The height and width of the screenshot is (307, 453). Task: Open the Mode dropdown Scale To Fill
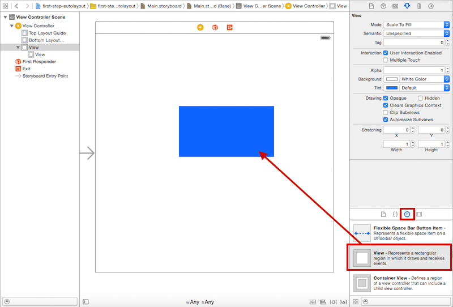[x=416, y=25]
